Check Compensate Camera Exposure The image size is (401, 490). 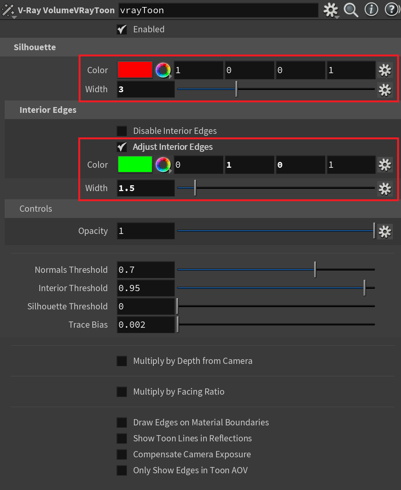(x=122, y=454)
